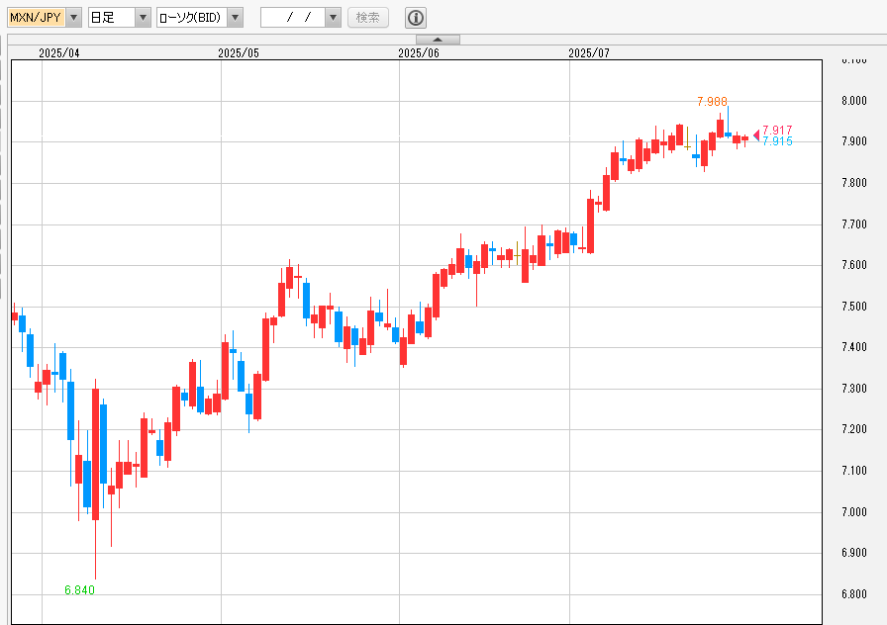The width and height of the screenshot is (887, 625).
Task: Click the 2025/04 date axis label
Action: [x=59, y=53]
